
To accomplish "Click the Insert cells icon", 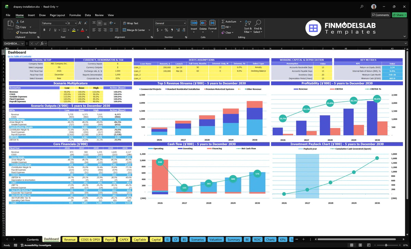I will [194, 23].
